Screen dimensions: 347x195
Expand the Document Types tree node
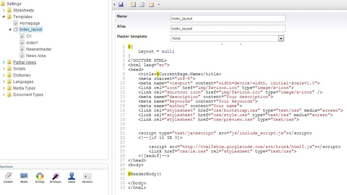click(4, 95)
